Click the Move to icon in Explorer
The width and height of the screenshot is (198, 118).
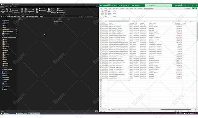22,10
